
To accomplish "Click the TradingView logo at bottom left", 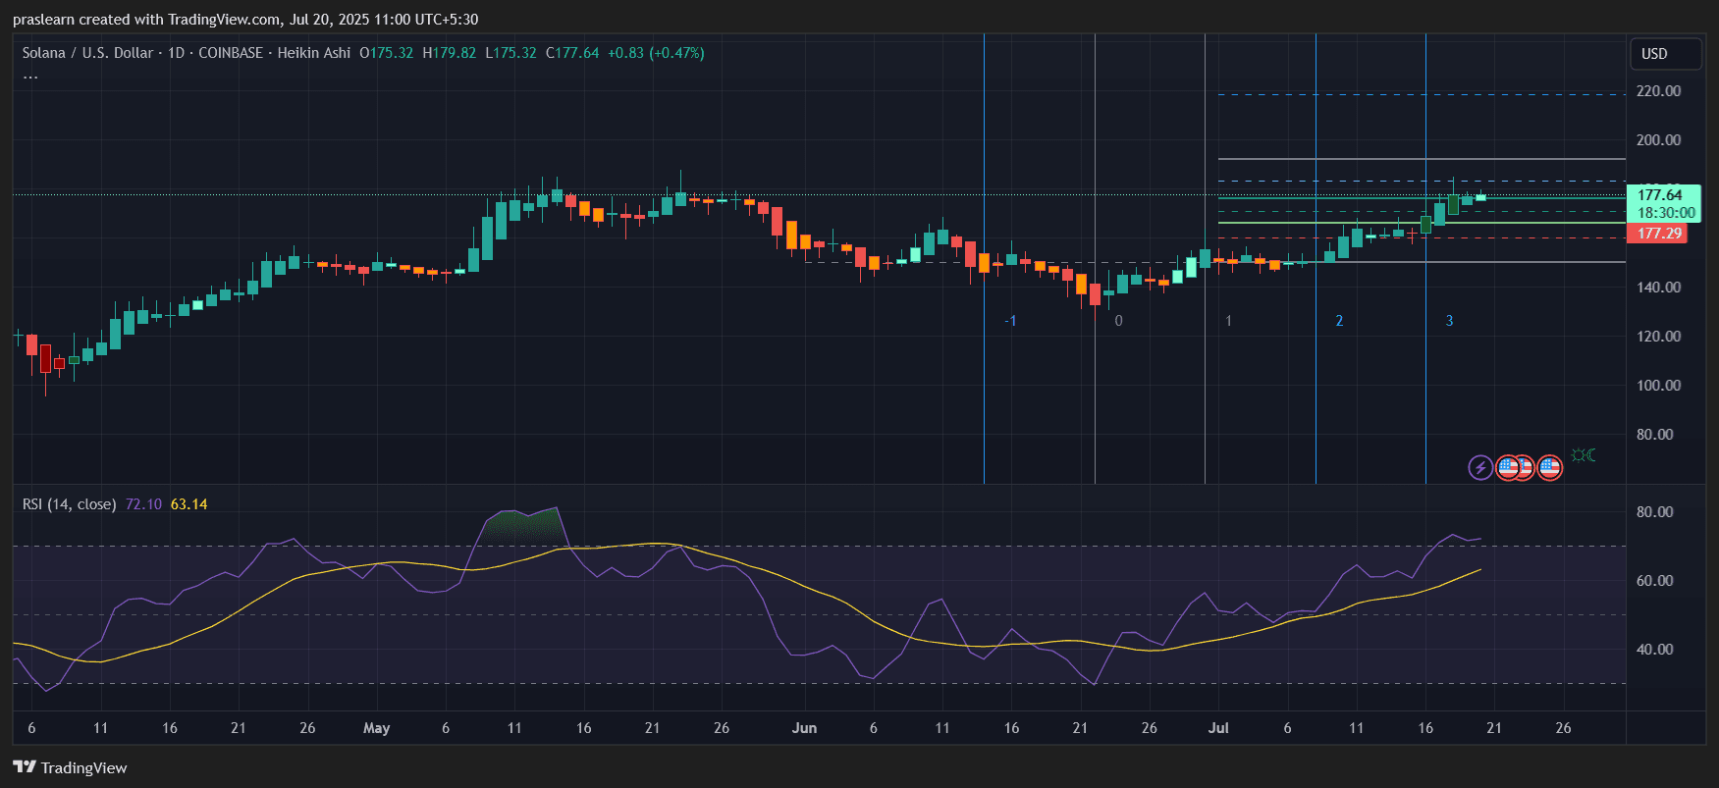I will [70, 767].
